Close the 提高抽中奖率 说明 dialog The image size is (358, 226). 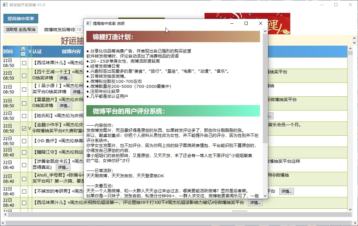261,23
